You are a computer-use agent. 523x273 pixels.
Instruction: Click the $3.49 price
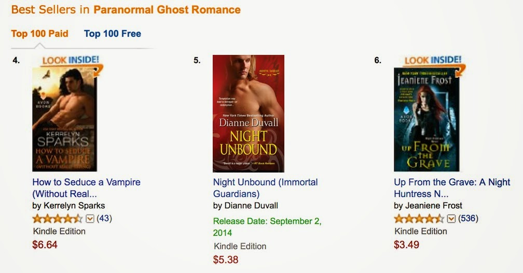click(407, 245)
